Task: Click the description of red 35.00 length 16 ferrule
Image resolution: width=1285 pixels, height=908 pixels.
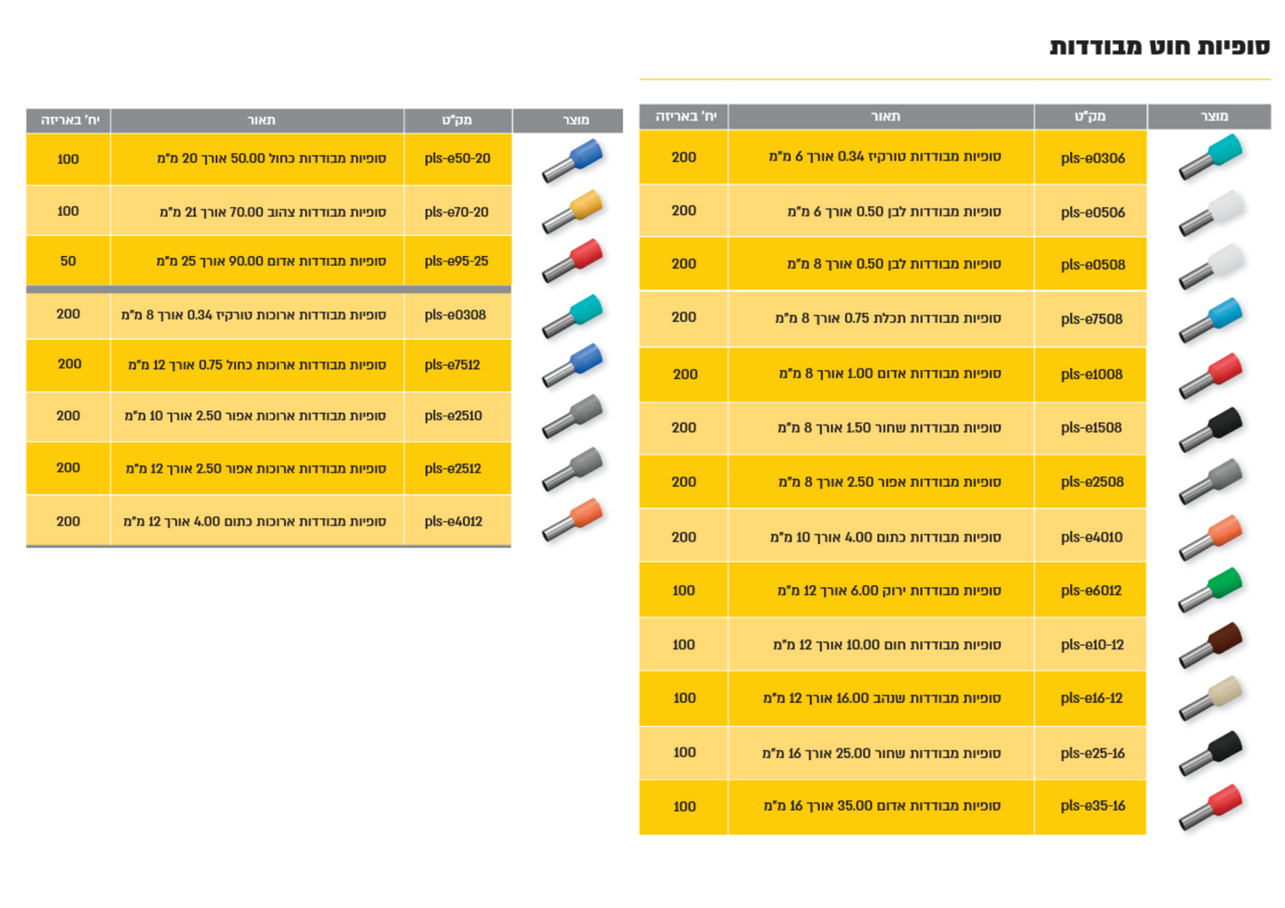Action: tap(882, 806)
